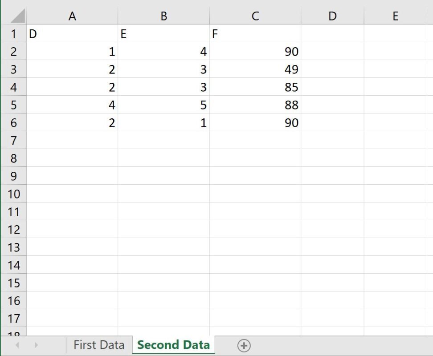Select column D header
433x356 pixels.
click(332, 16)
